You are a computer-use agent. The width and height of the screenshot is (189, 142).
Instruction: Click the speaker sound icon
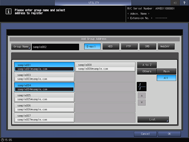[x=175, y=3]
